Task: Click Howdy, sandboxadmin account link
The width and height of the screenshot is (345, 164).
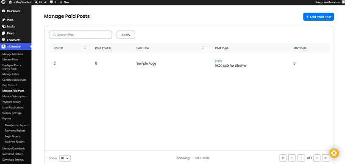Action: tap(327, 2)
